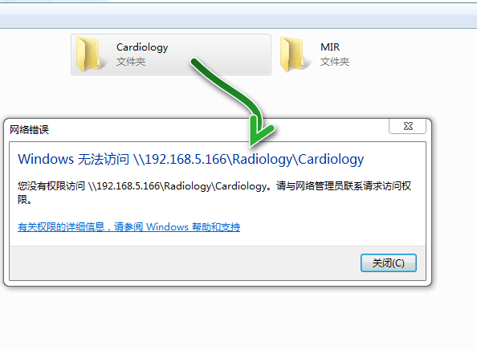Viewport: 477px width, 350px height.
Task: Click blank white area below the dialog
Action: (x=238, y=319)
